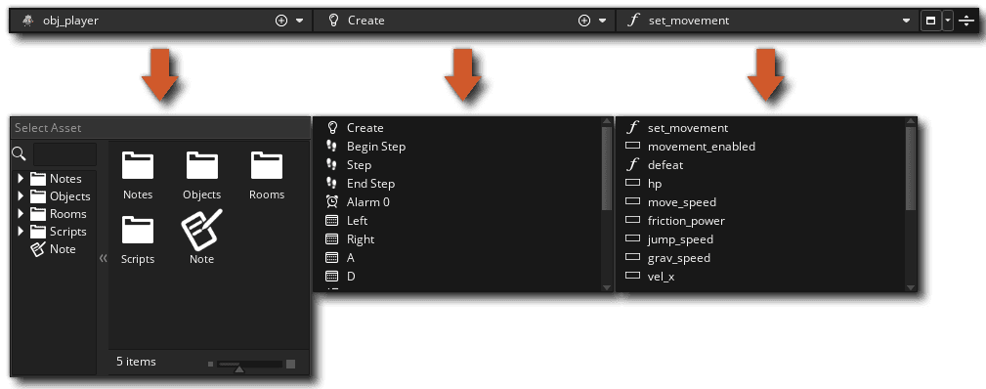Click the window layout button in the top bar
Screen dimensions: 986x389
[930, 21]
